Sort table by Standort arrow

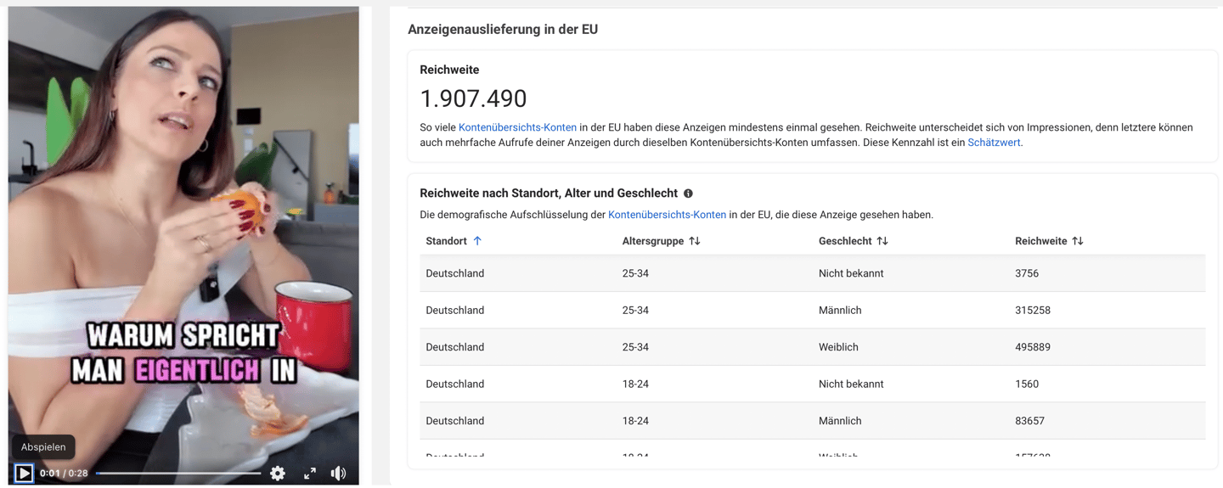click(x=477, y=241)
